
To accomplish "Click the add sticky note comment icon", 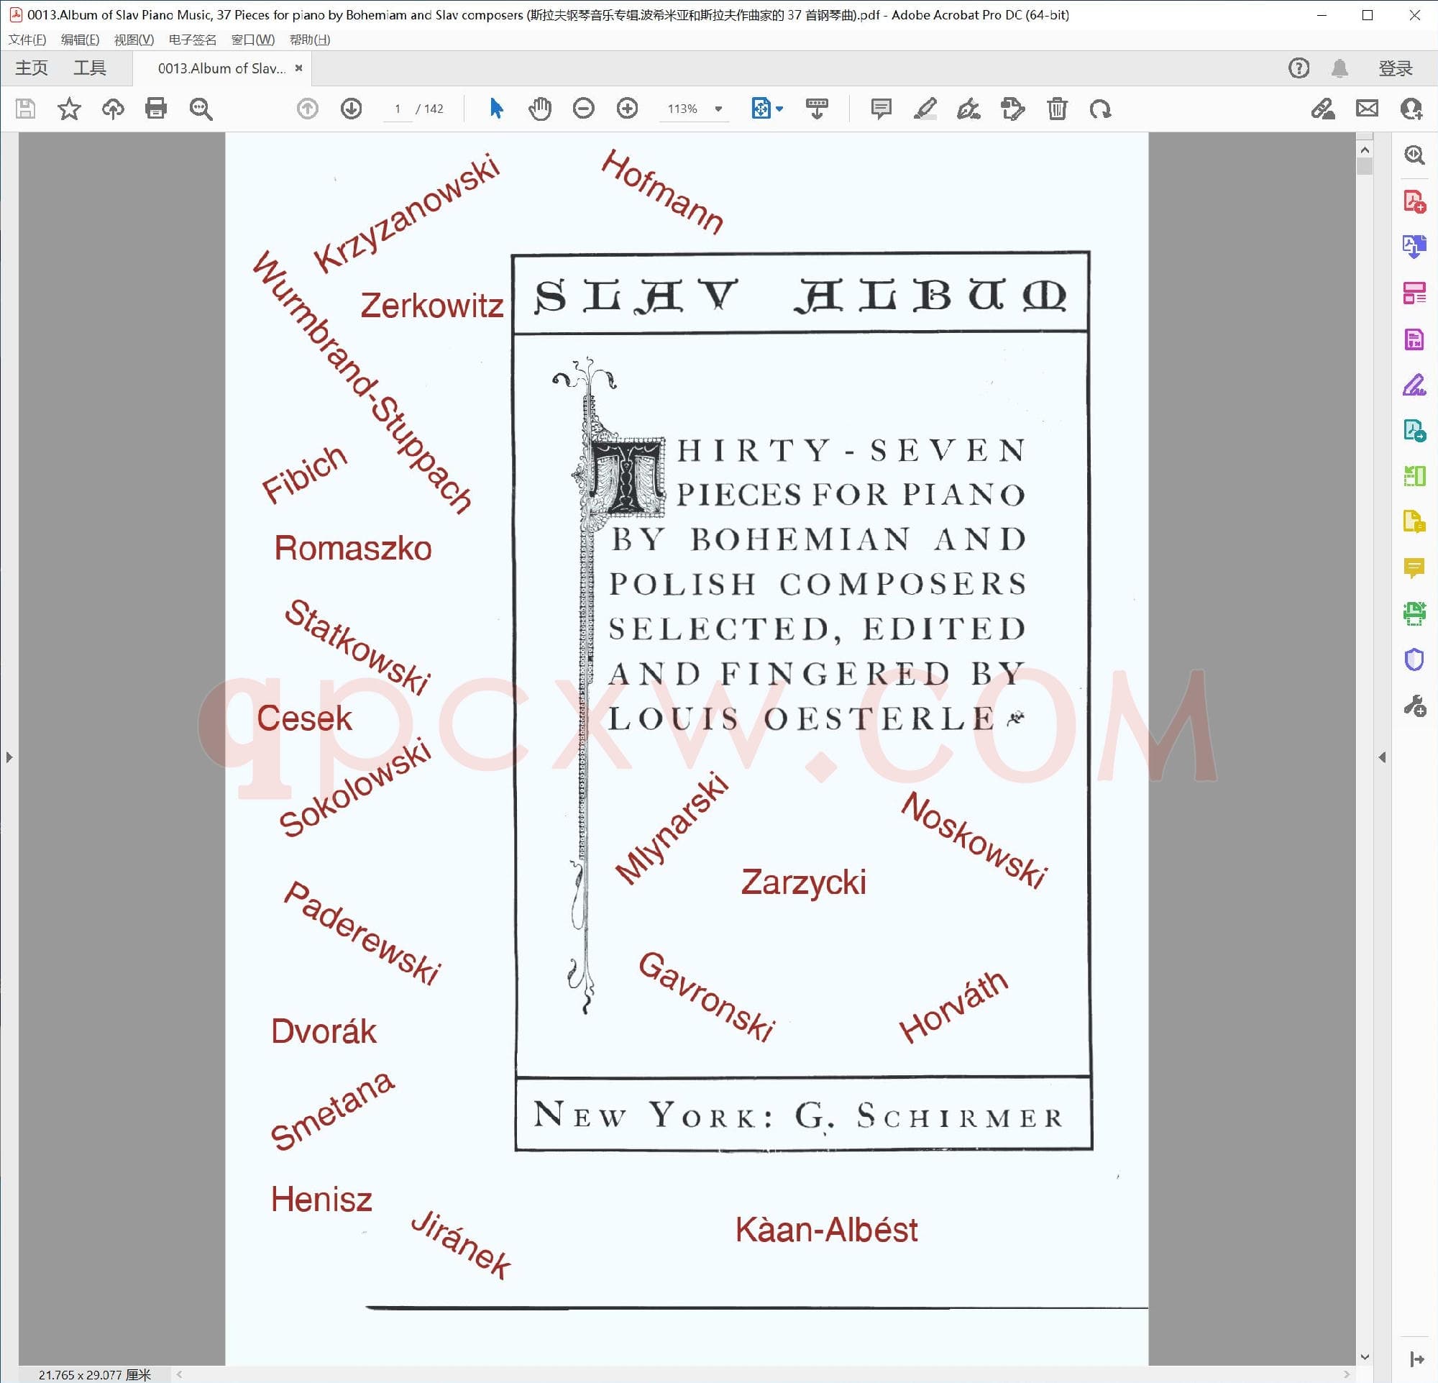I will point(880,109).
